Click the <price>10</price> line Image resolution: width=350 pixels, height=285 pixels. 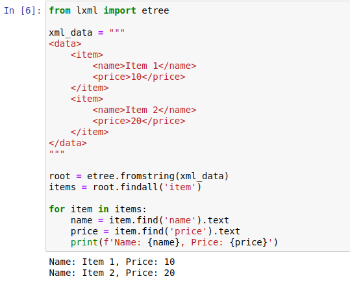point(139,77)
